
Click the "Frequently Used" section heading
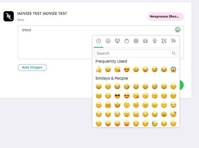(x=111, y=61)
